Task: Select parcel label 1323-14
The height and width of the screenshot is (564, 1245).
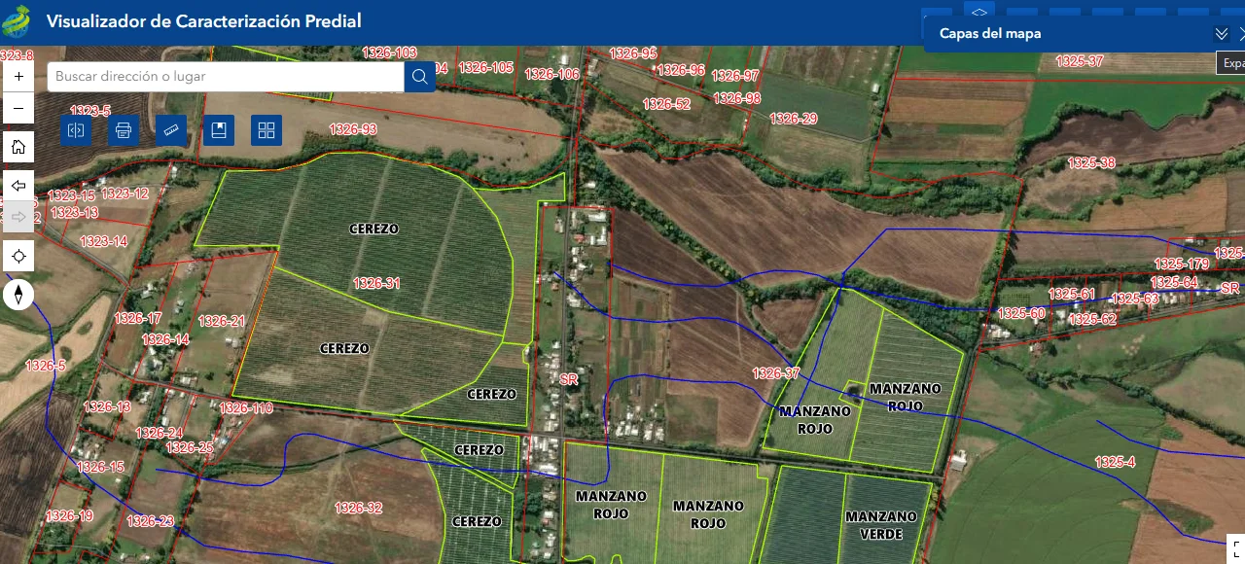Action: point(103,242)
